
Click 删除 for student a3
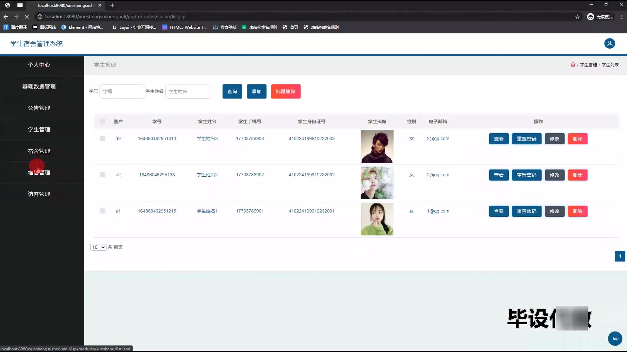tap(577, 139)
